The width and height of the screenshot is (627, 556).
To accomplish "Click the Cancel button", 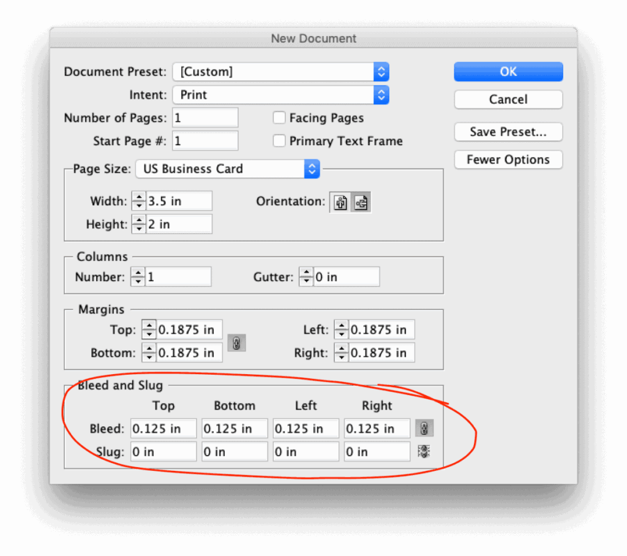I will [x=508, y=99].
